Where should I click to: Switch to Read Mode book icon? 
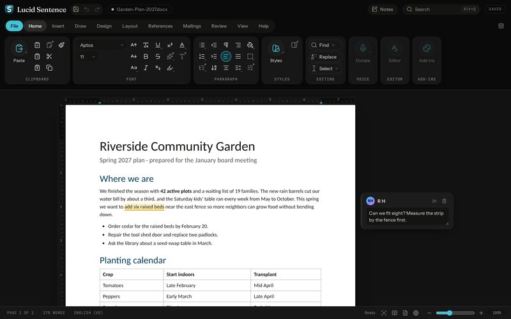(x=394, y=313)
